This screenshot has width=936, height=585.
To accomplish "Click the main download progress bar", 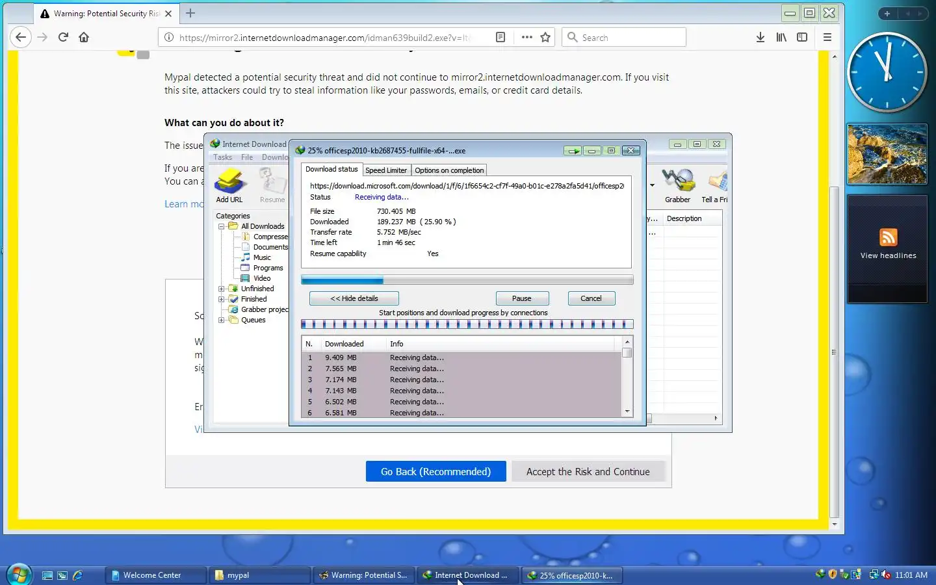I will (467, 279).
